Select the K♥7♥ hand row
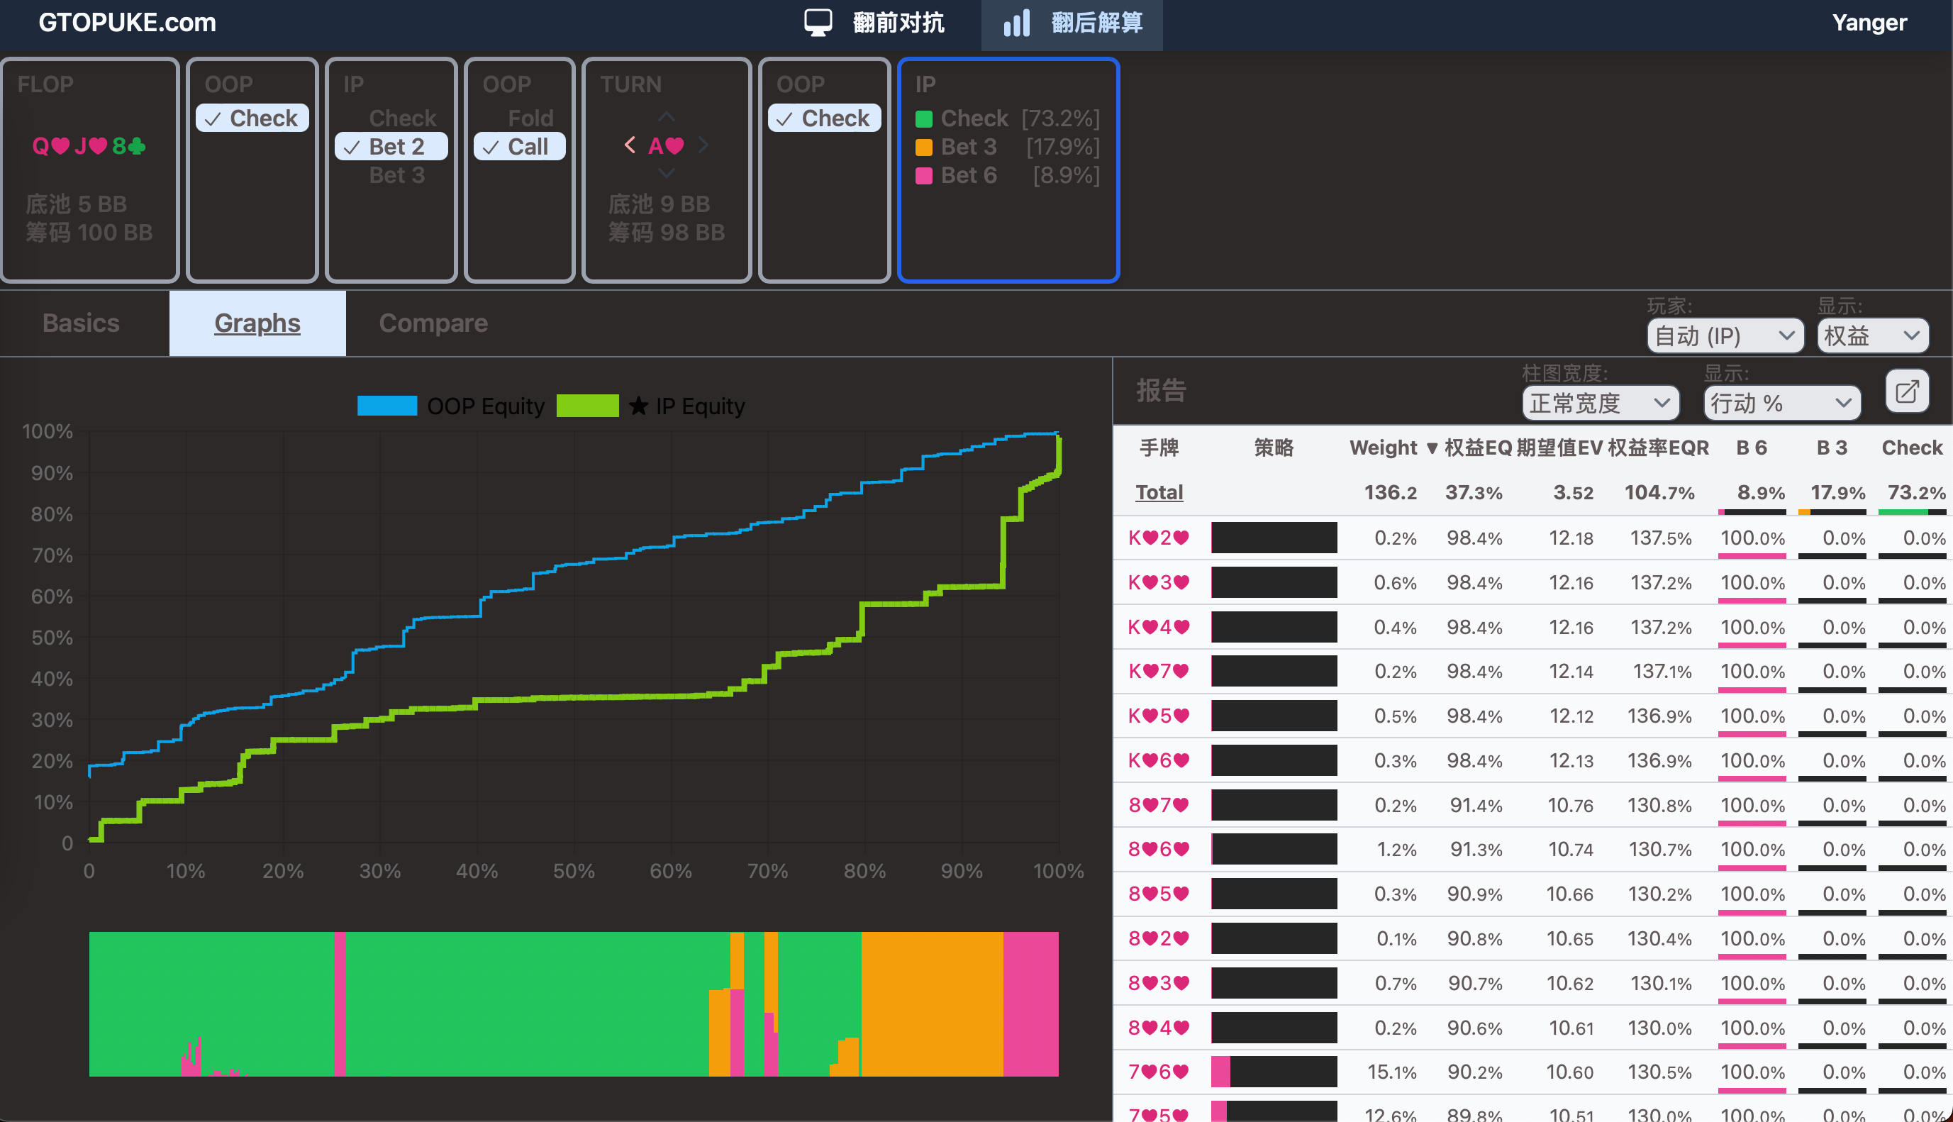This screenshot has width=1953, height=1122. tap(1533, 671)
